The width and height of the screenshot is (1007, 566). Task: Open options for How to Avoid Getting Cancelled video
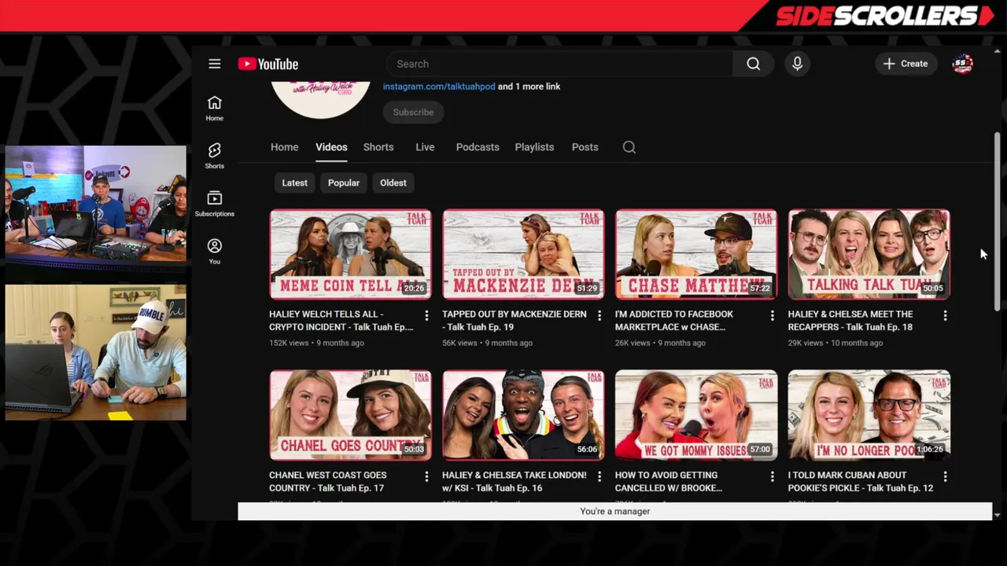(772, 476)
